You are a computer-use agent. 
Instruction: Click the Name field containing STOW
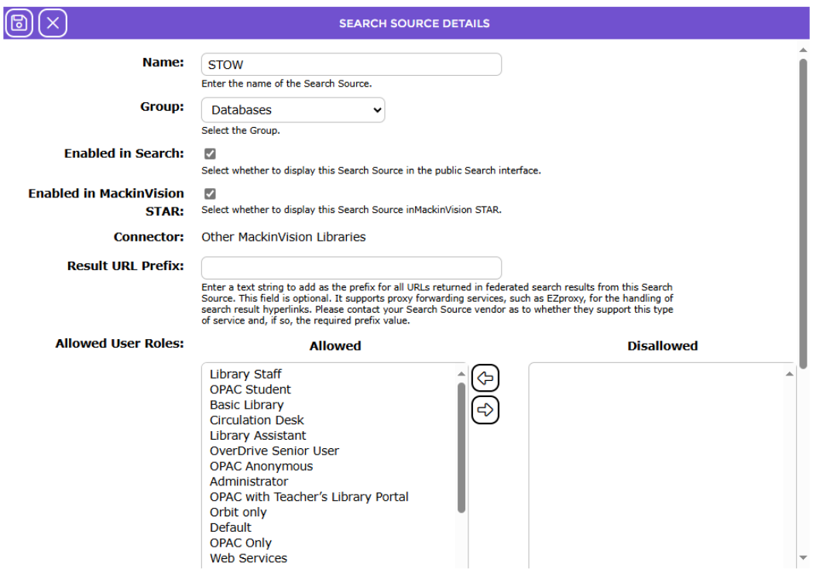pyautogui.click(x=352, y=64)
